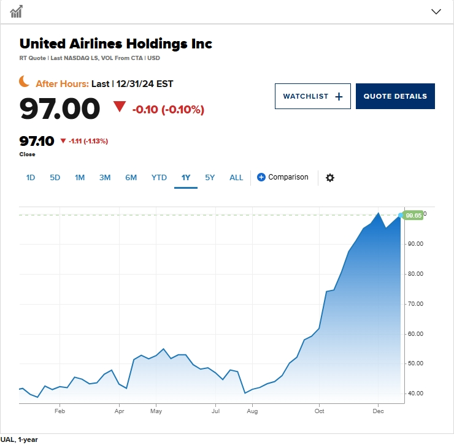Open Quote Details
Image resolution: width=454 pixels, height=445 pixels.
point(395,96)
